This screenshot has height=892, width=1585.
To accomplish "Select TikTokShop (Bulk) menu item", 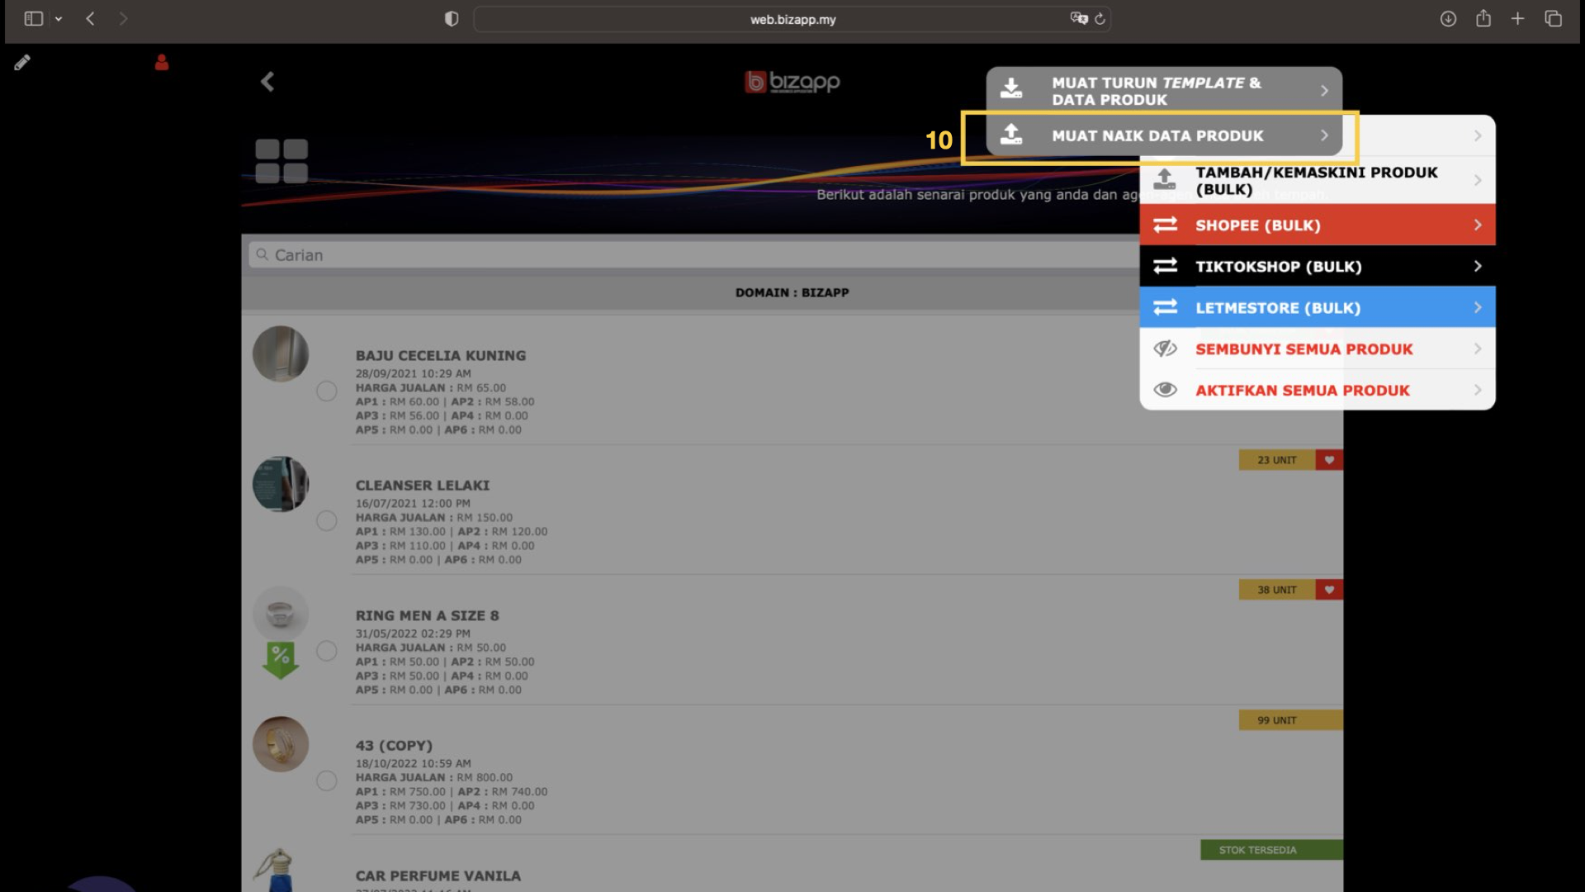I will tap(1318, 266).
